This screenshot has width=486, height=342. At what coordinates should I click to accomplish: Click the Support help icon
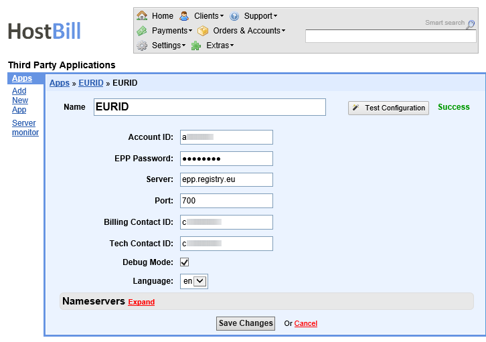234,16
